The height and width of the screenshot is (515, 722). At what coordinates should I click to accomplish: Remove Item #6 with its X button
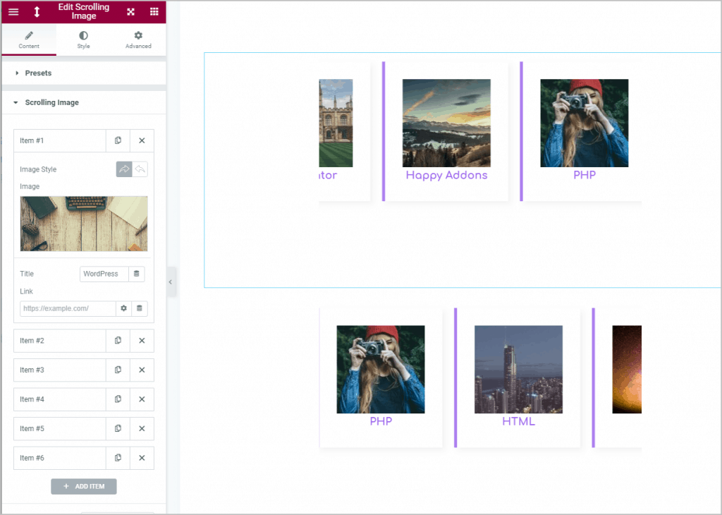pos(141,458)
